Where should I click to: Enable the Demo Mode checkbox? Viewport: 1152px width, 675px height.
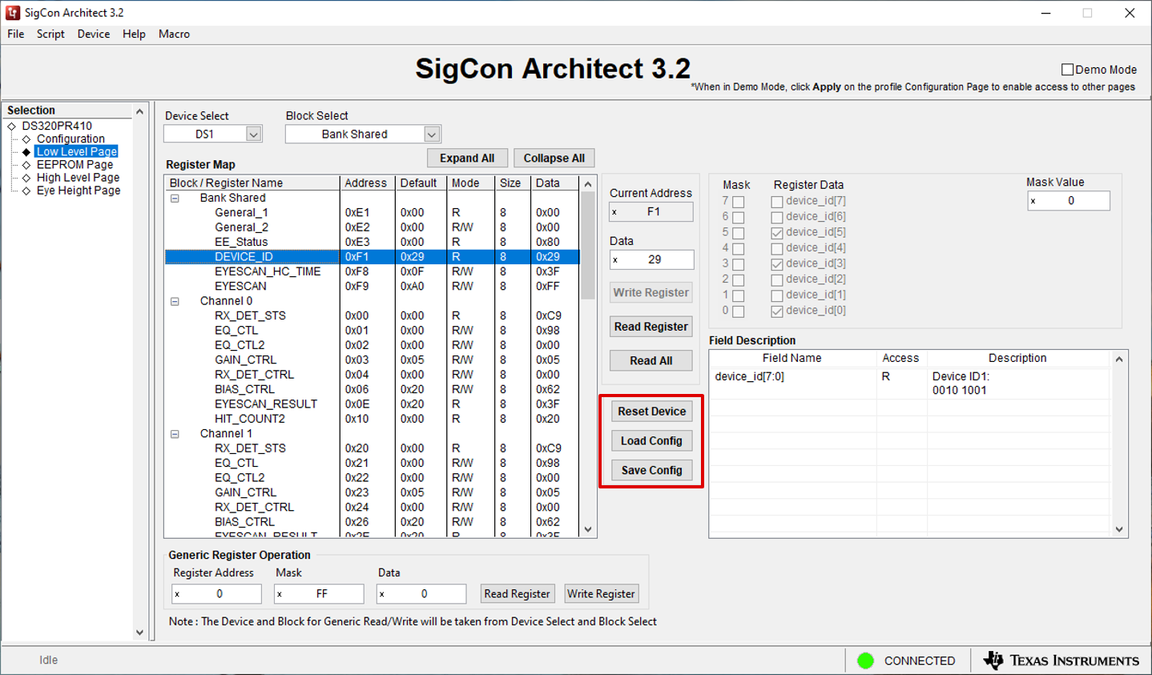tap(1067, 70)
